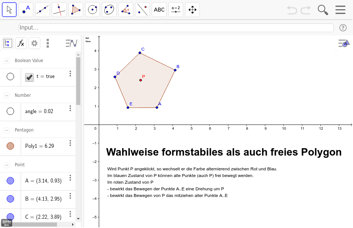Toggle visibility of Poly1

coord(10,146)
